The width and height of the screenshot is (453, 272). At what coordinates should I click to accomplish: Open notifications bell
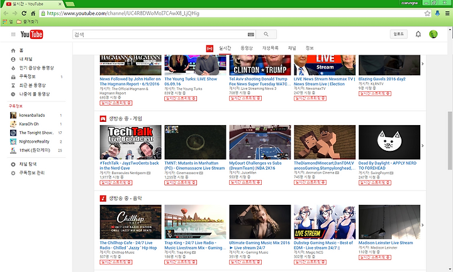tap(418, 35)
